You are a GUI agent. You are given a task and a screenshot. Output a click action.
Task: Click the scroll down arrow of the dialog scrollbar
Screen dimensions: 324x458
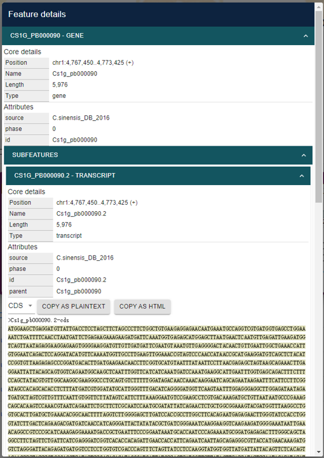[318, 452]
